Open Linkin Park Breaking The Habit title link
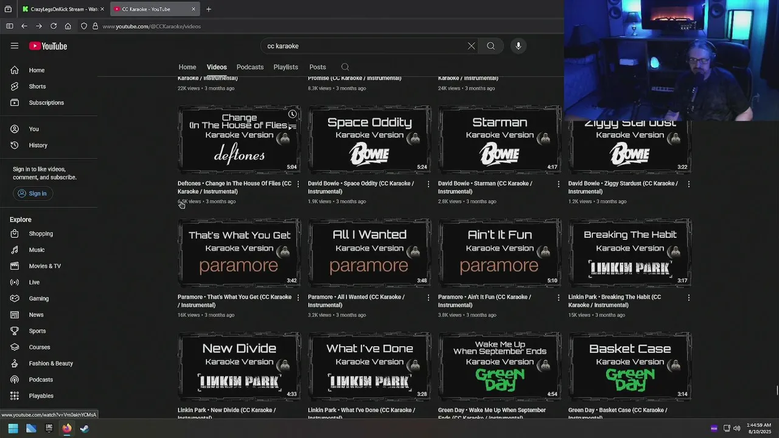 click(x=615, y=301)
